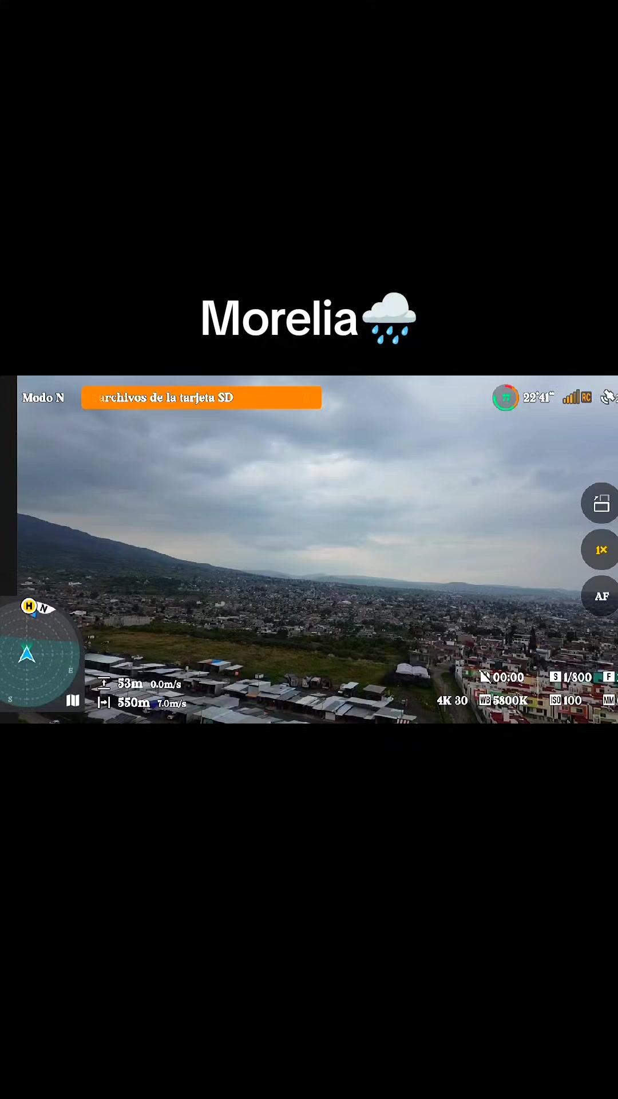This screenshot has height=1099, width=618.
Task: Open the 4K 30 resolution setting
Action: click(452, 701)
